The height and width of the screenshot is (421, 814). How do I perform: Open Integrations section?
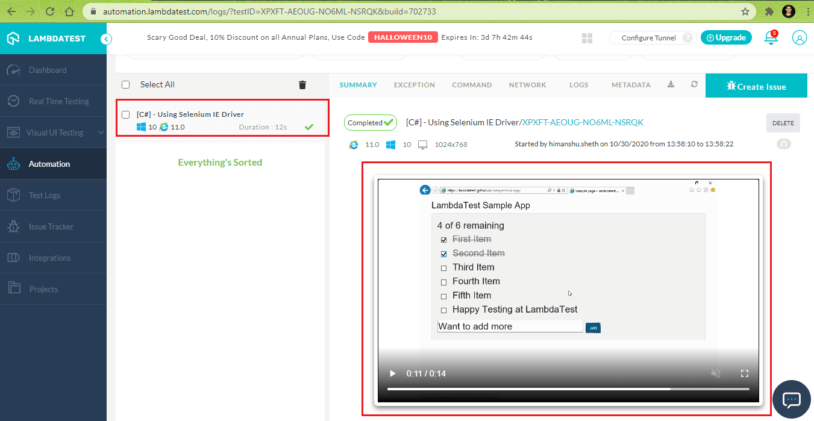[53, 258]
